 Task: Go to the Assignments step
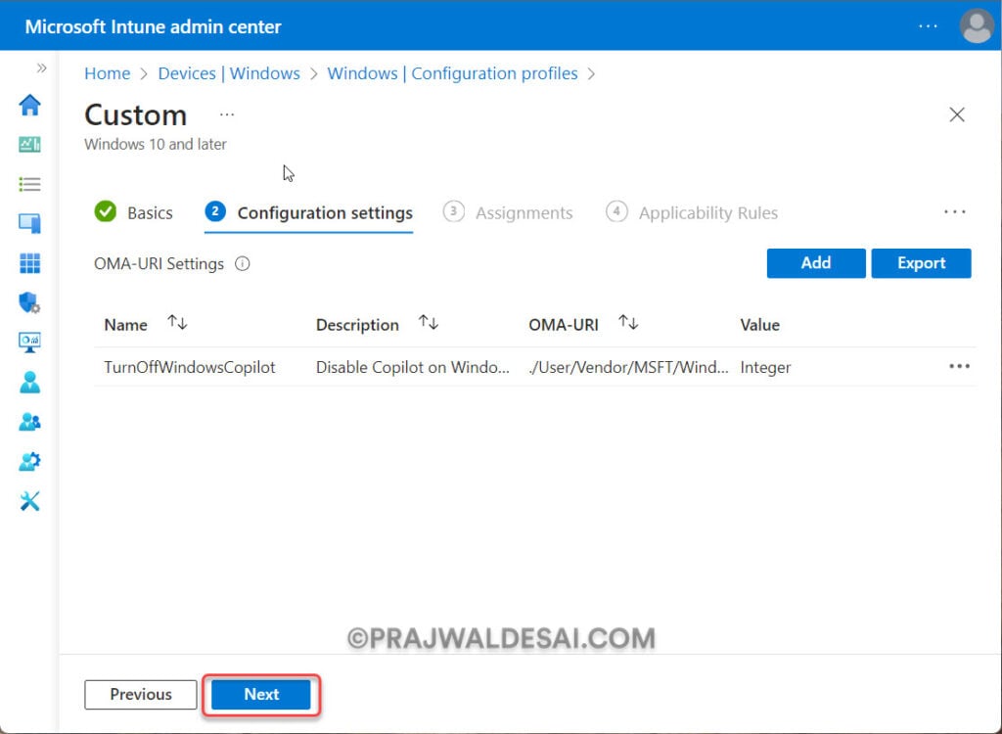(508, 212)
